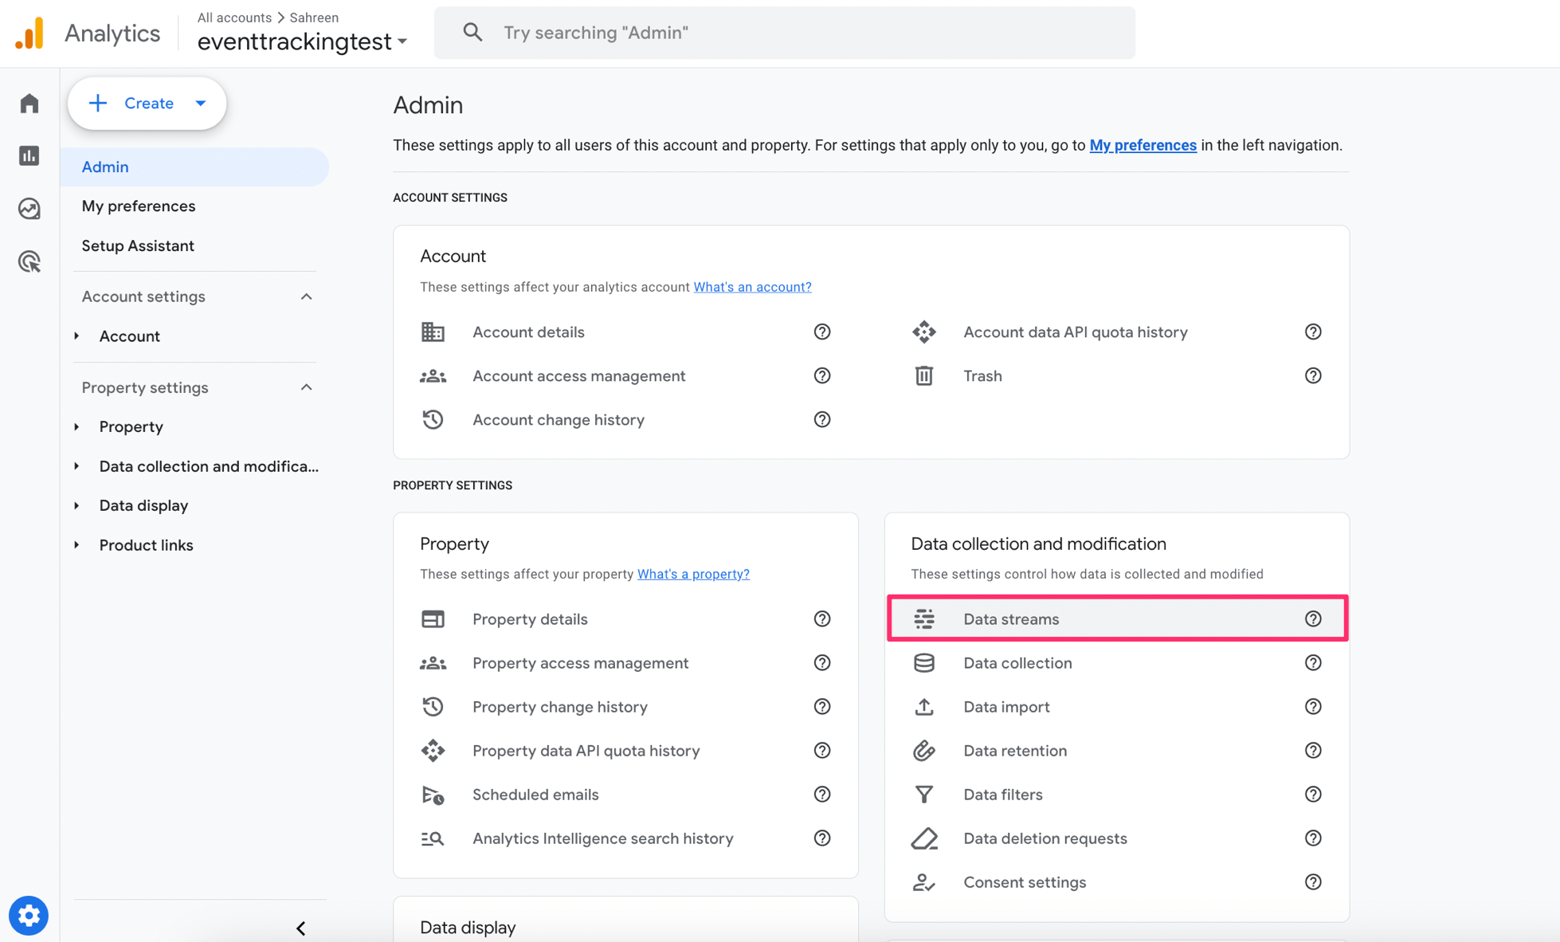Collapse the Account settings section
Viewport: 1560px width, 942px height.
pyautogui.click(x=306, y=296)
